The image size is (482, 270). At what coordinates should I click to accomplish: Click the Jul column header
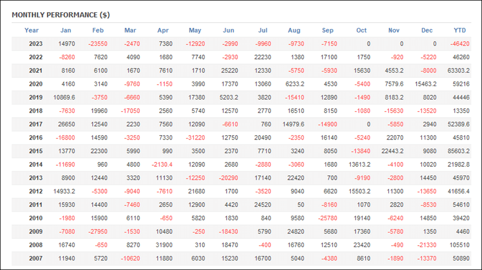pyautogui.click(x=262, y=30)
